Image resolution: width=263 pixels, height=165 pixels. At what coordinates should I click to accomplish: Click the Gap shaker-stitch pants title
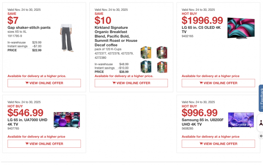tap(29, 27)
